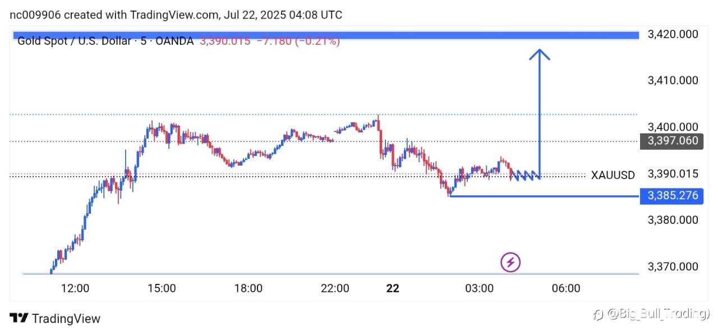Click the 06:00 time axis label
This screenshot has width=718, height=335.
[x=565, y=288]
